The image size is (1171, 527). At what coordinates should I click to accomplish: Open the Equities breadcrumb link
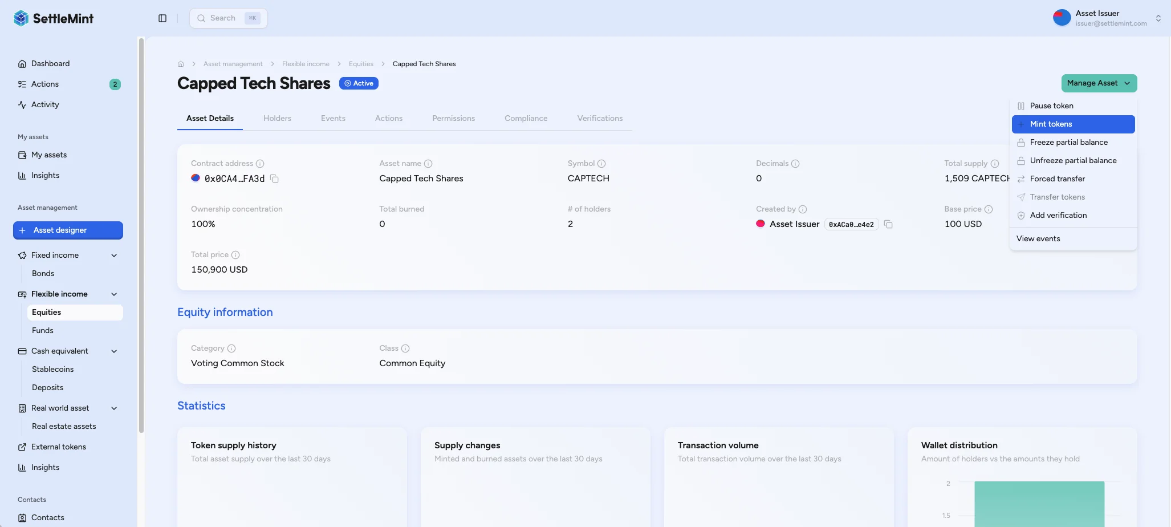coord(361,64)
